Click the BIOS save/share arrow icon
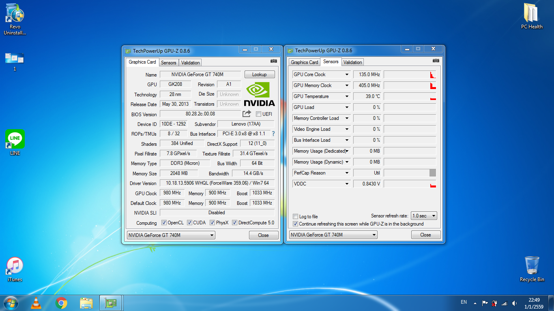The width and height of the screenshot is (554, 311). (x=247, y=114)
